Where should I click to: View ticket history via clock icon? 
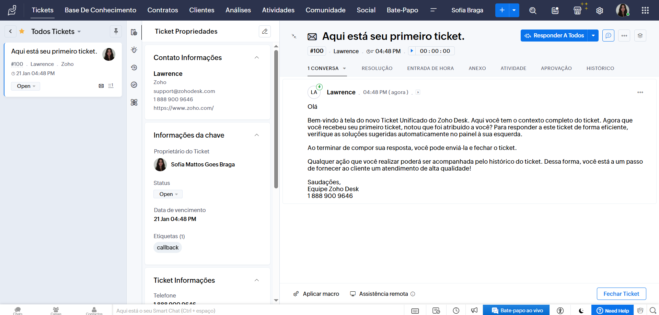tap(134, 68)
